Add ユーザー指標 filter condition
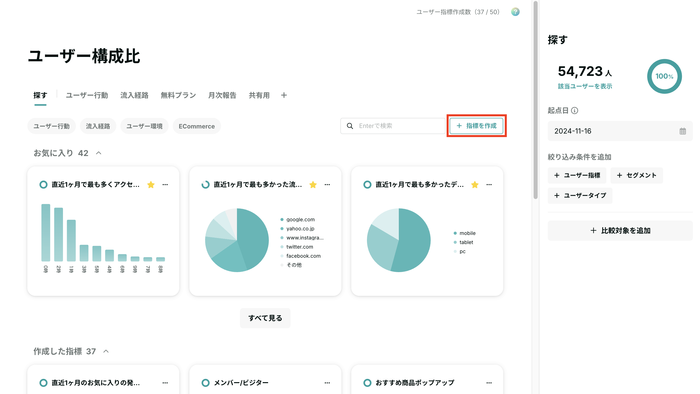700x394 pixels. [x=577, y=175]
